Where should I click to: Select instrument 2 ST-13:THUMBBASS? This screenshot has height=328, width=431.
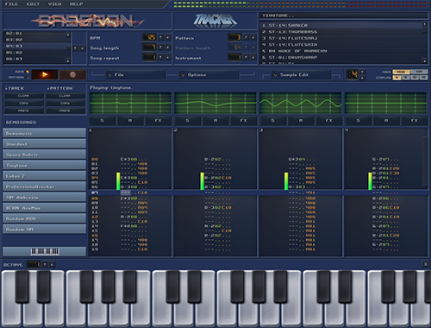pos(341,32)
